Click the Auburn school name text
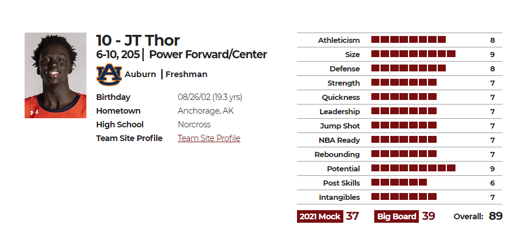This screenshot has height=237, width=515. [x=140, y=74]
